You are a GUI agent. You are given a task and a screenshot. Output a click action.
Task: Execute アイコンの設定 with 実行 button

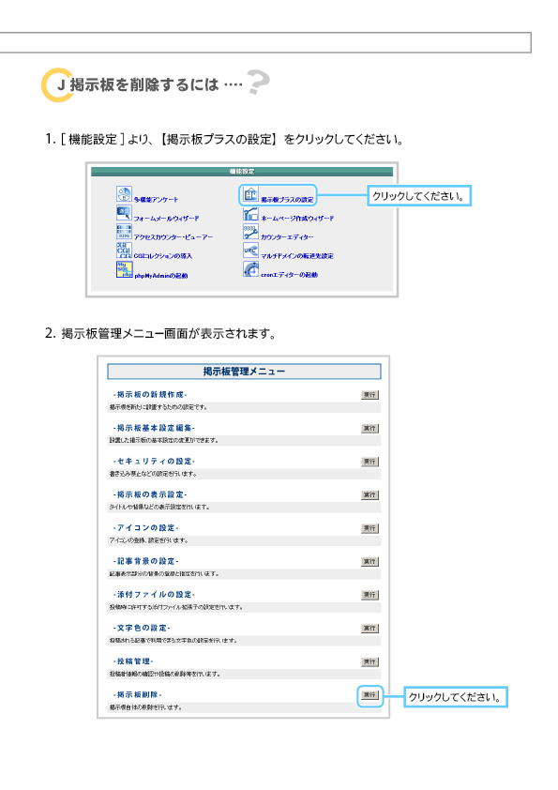tap(369, 528)
